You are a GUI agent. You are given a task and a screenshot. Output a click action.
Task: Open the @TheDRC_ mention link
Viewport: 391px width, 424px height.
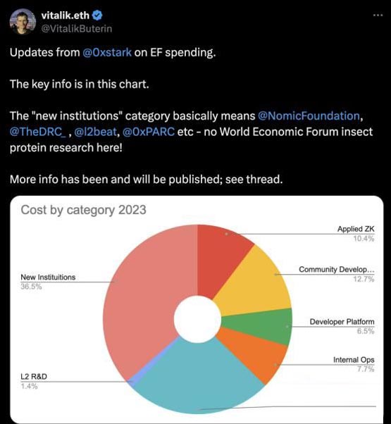(x=37, y=132)
